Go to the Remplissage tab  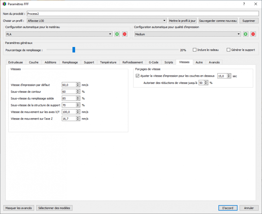click(x=70, y=62)
